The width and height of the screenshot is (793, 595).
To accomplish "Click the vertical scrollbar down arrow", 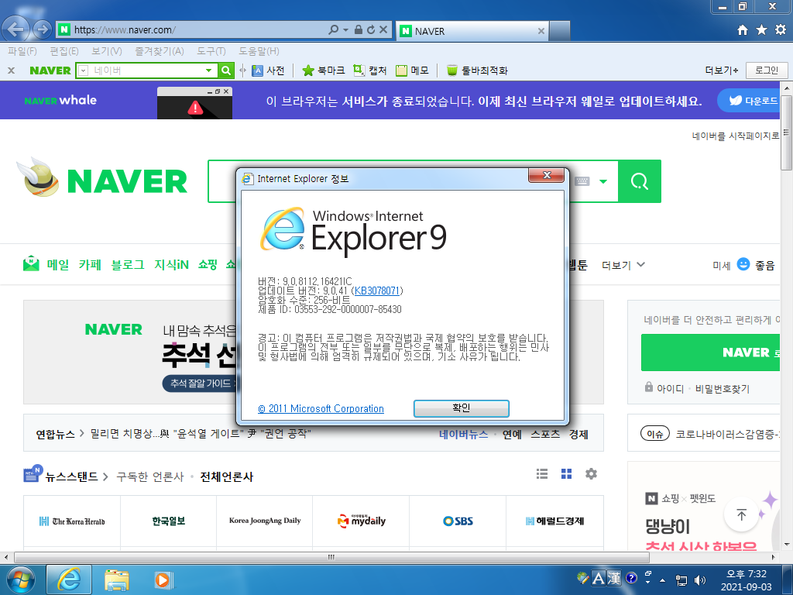I will (787, 545).
